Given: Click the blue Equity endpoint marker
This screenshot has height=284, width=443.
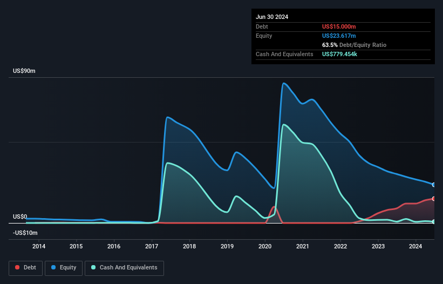Looking at the screenshot, I should 434,185.
